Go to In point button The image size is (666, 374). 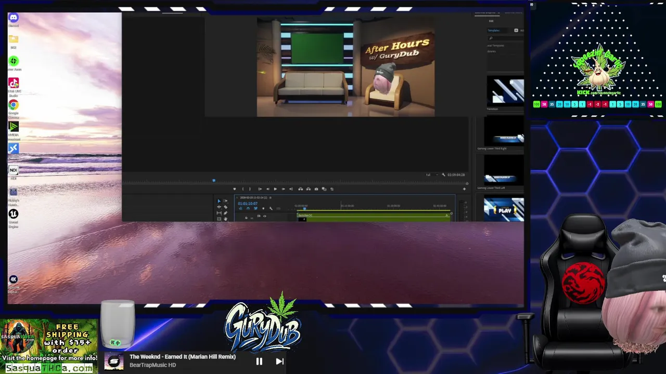[x=260, y=189]
